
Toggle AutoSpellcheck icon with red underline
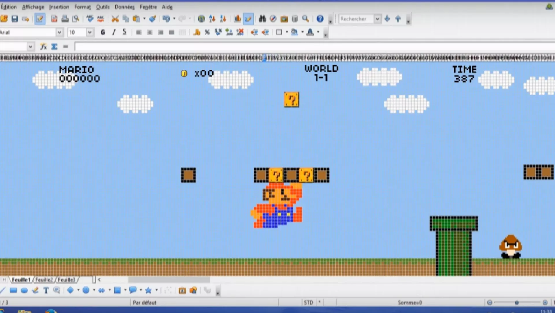(101, 19)
